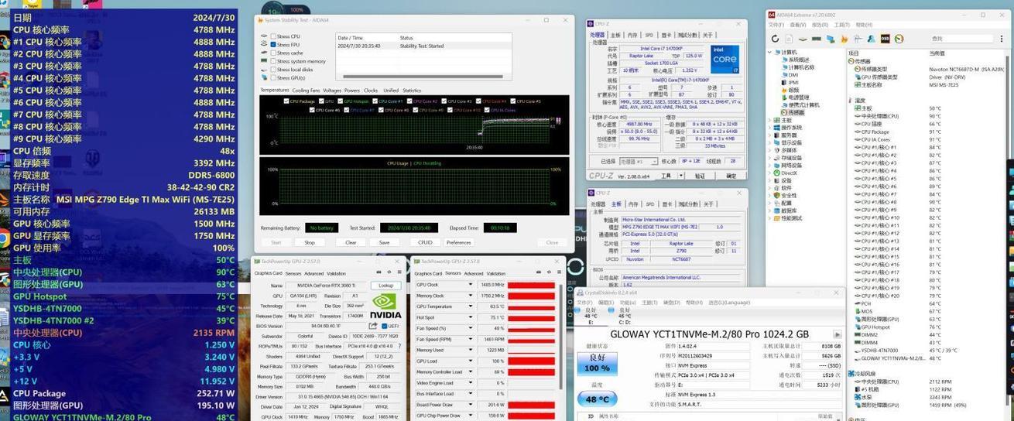1014x421 pixels.
Task: Click the bus interface question mark in GPU-Z
Action: (399, 346)
